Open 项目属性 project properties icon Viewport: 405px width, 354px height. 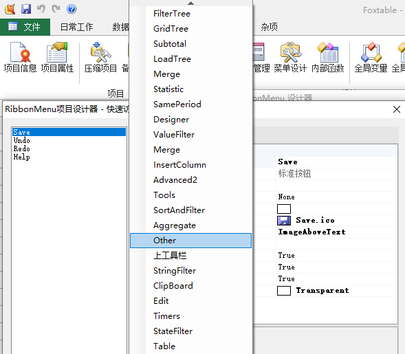pyautogui.click(x=57, y=57)
